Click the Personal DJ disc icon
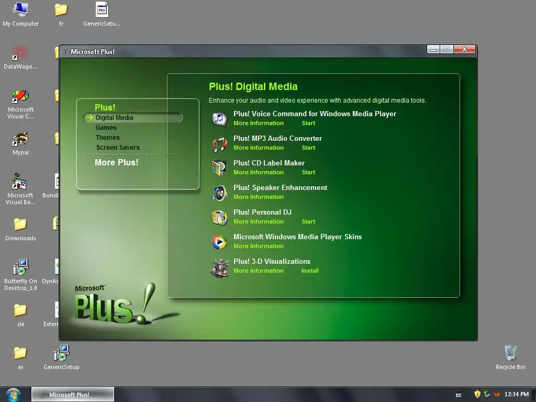 (219, 217)
